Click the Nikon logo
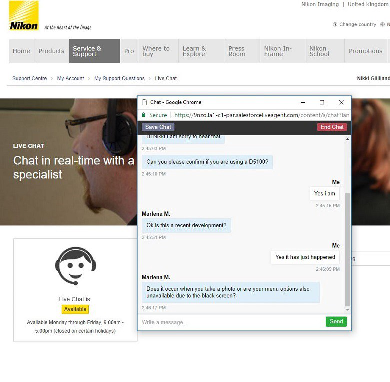390x382 pixels. pos(24,16)
